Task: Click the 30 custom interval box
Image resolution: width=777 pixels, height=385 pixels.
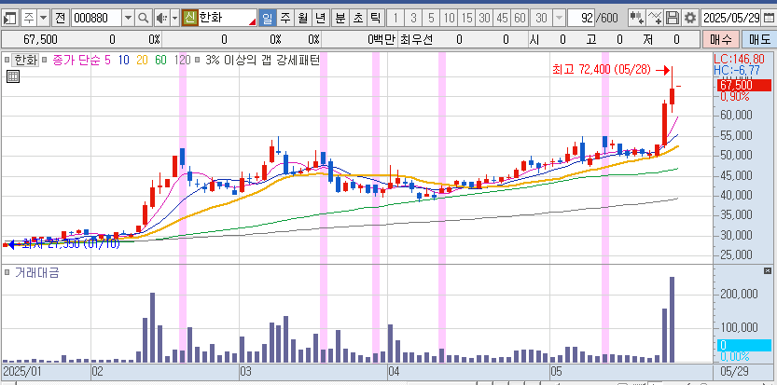Action: pos(542,19)
